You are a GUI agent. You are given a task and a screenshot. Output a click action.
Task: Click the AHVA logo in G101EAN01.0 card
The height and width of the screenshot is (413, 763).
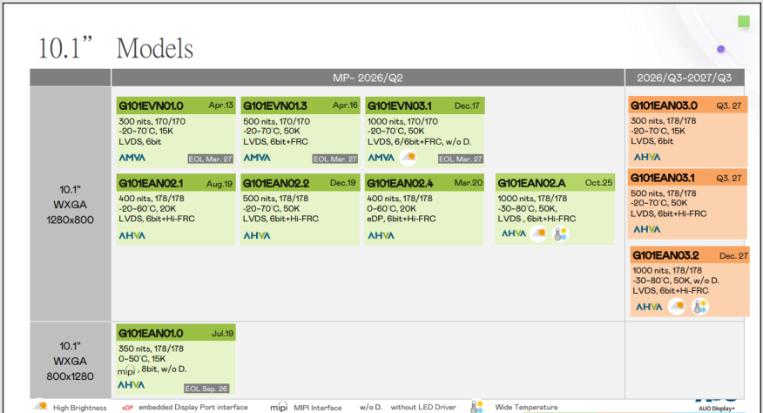tap(131, 385)
